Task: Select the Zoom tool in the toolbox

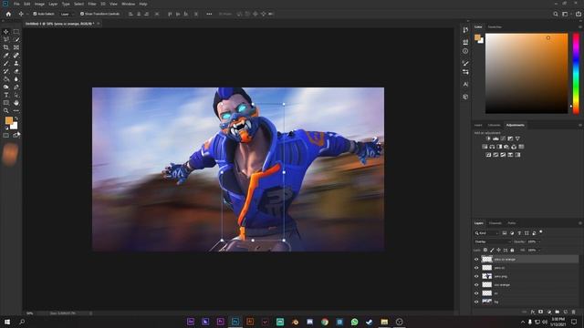Action: (6, 110)
